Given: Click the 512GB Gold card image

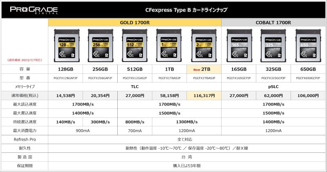Looking at the screenshot, I should [135, 45].
